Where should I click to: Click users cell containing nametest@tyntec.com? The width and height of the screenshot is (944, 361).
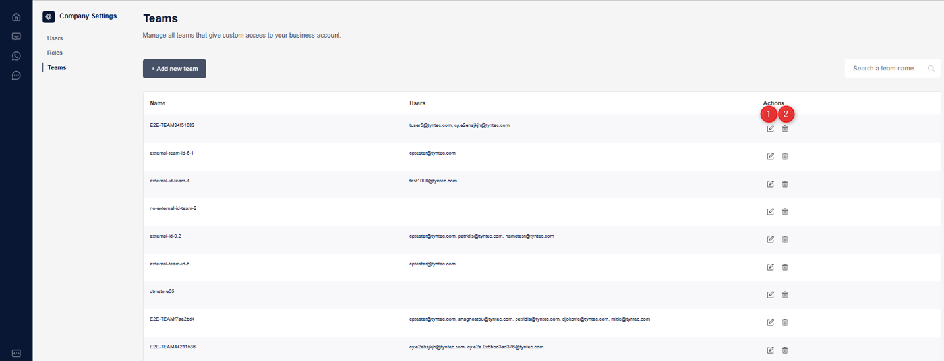coord(482,236)
